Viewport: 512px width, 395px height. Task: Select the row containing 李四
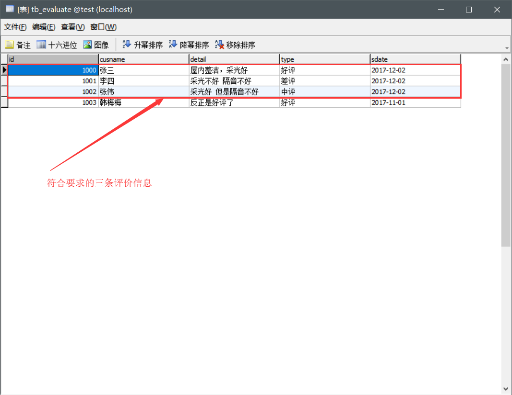coord(144,80)
